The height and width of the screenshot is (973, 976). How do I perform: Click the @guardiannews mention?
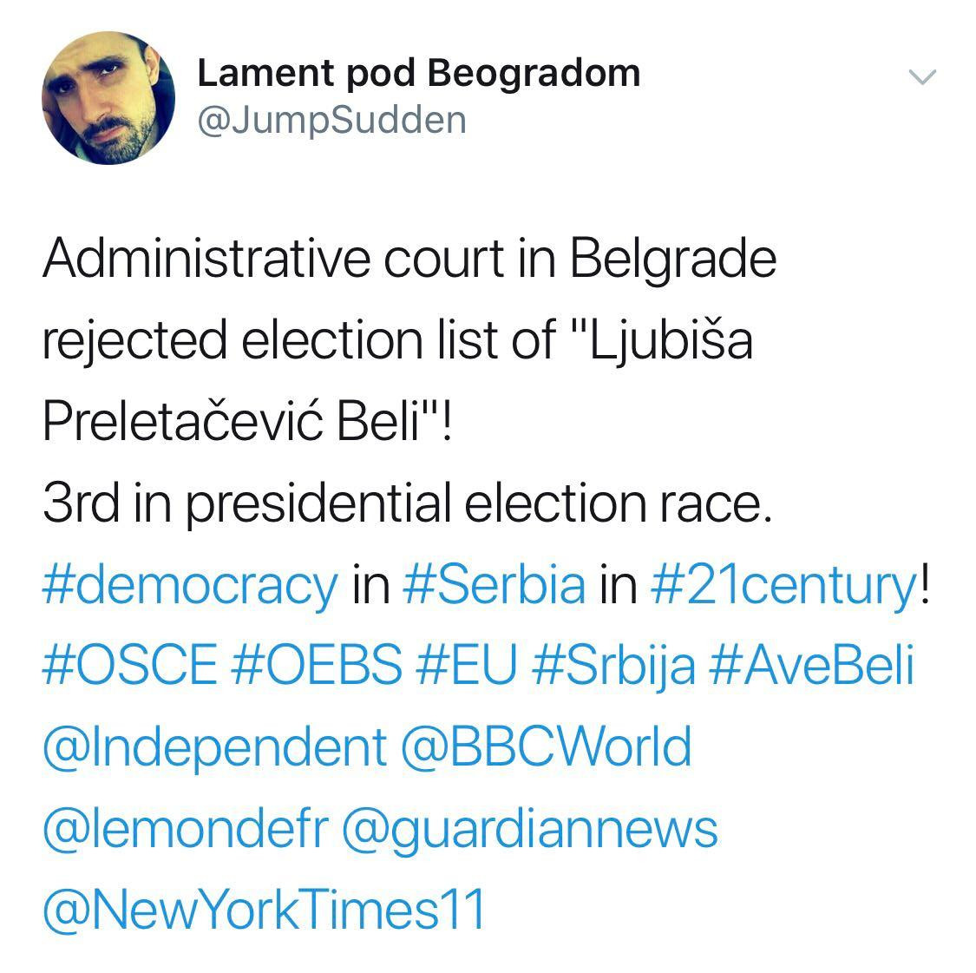click(x=530, y=830)
